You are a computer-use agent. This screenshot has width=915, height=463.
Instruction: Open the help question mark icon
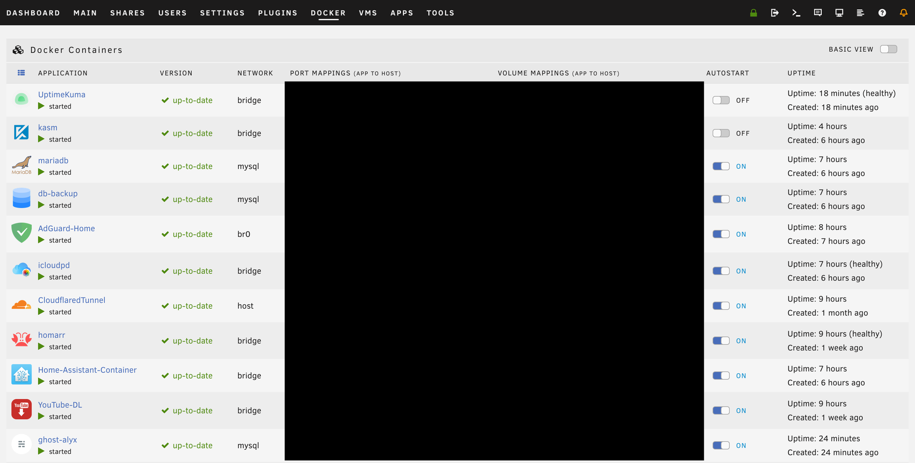tap(882, 13)
